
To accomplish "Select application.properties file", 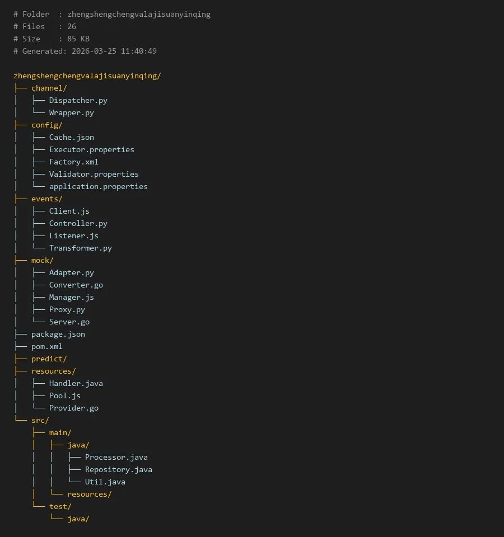I will [98, 186].
